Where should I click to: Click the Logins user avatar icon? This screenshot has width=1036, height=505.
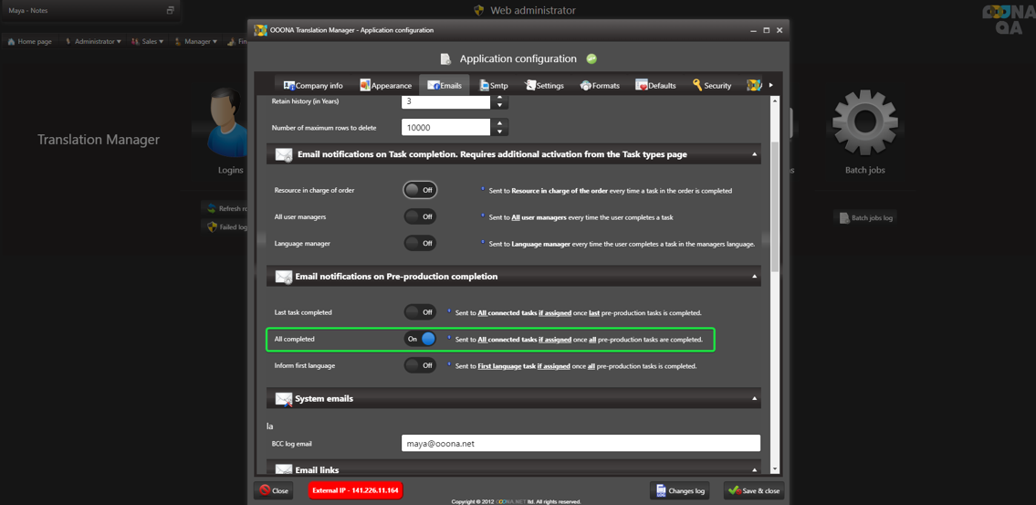click(225, 123)
